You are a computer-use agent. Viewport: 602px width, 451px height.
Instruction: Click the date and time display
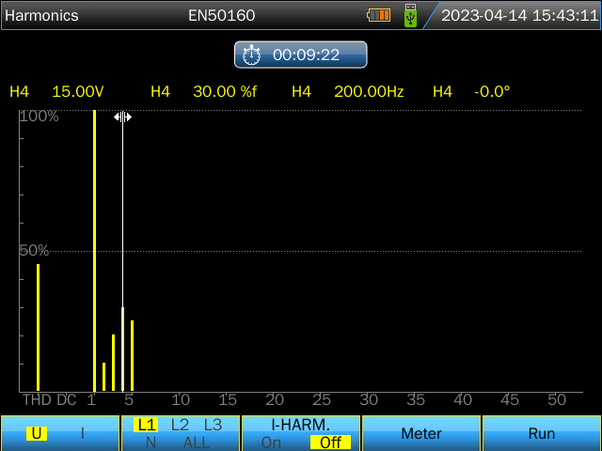click(518, 16)
